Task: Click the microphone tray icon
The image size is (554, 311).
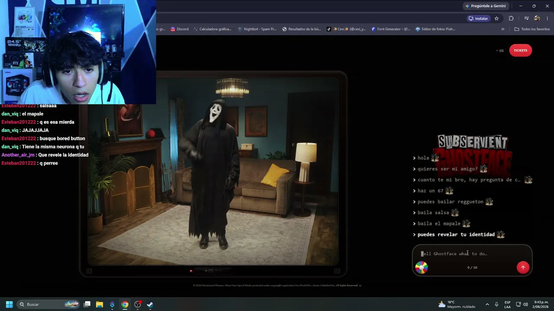Action: [496, 305]
